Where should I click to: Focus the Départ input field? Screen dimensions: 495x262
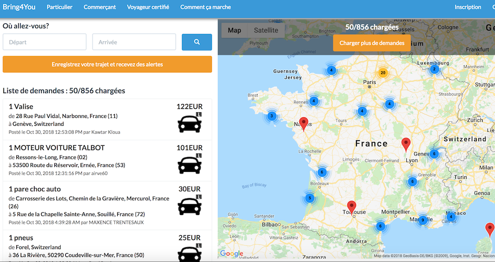point(45,42)
